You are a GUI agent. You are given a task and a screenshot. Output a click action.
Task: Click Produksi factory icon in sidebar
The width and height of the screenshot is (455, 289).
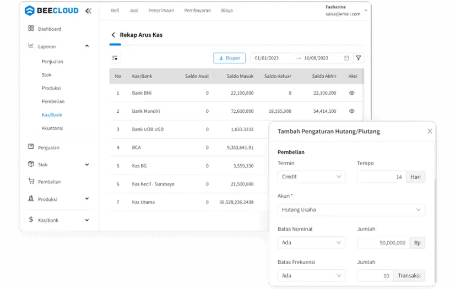[31, 199]
